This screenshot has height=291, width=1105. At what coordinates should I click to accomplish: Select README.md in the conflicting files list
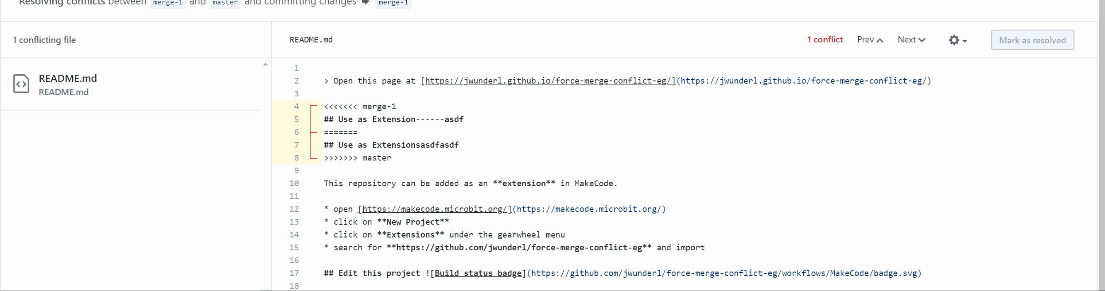pyautogui.click(x=68, y=79)
